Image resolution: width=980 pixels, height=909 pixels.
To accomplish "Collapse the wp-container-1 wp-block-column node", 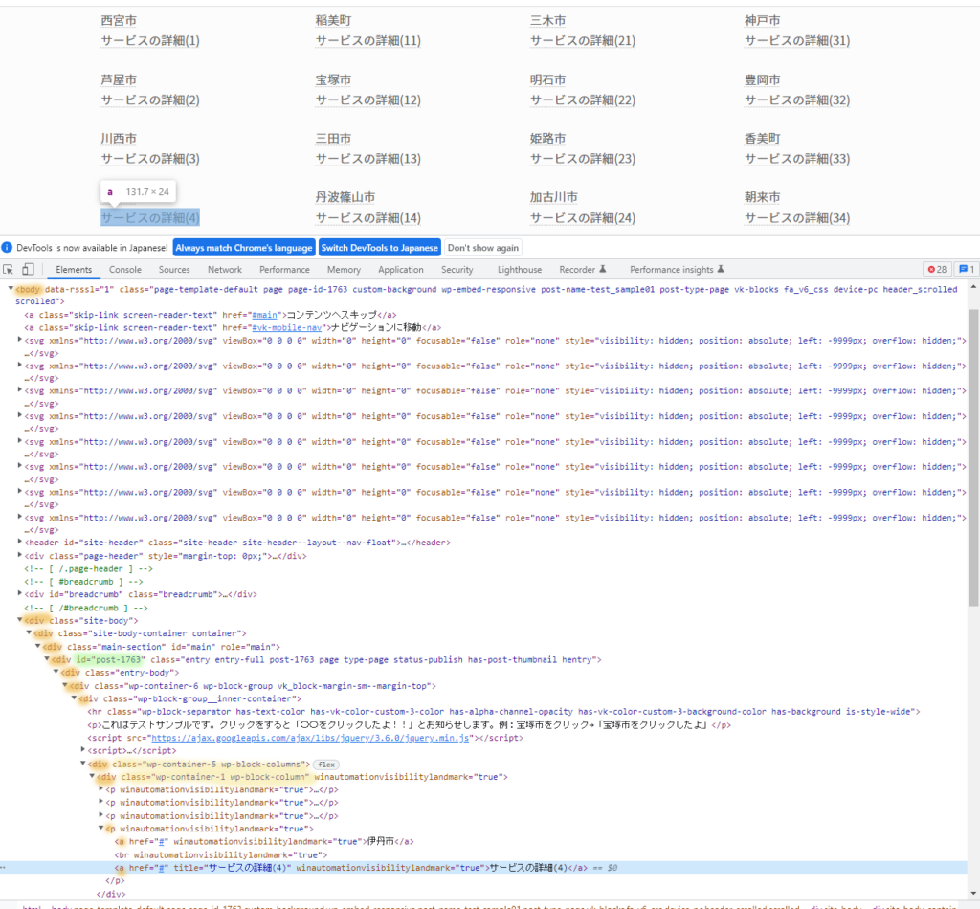I will pos(91,777).
